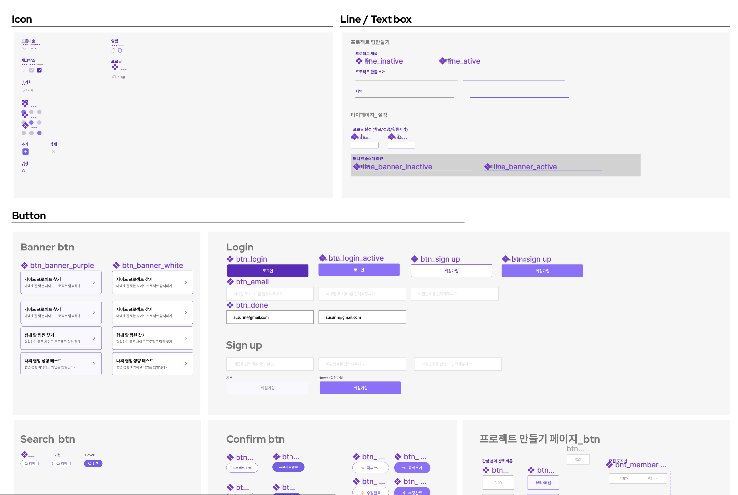Click the component diamond icon beside btn_done
Viewport: 738px width, 495px height.
(230, 305)
